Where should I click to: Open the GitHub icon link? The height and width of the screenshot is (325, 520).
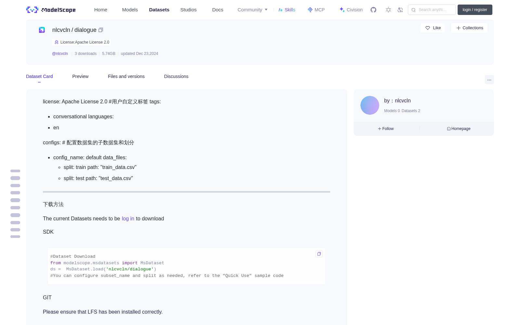(373, 10)
